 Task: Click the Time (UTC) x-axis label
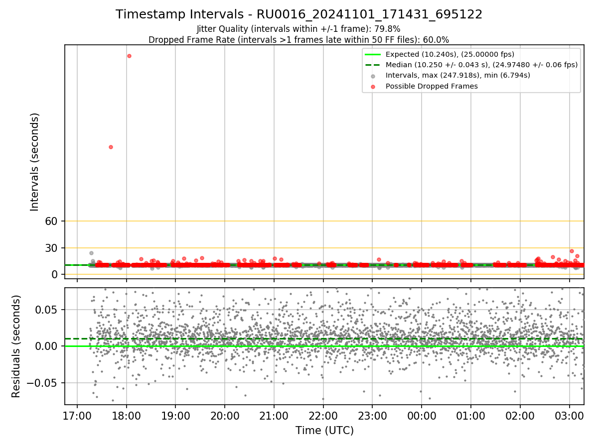324,431
